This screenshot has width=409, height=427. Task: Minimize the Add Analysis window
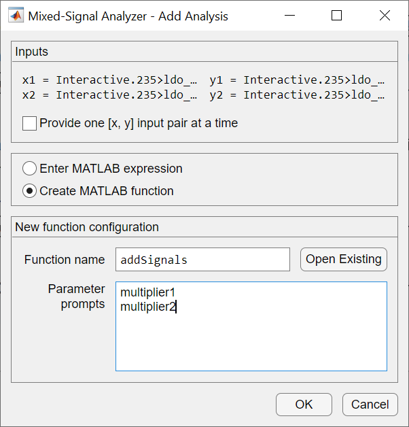(288, 16)
